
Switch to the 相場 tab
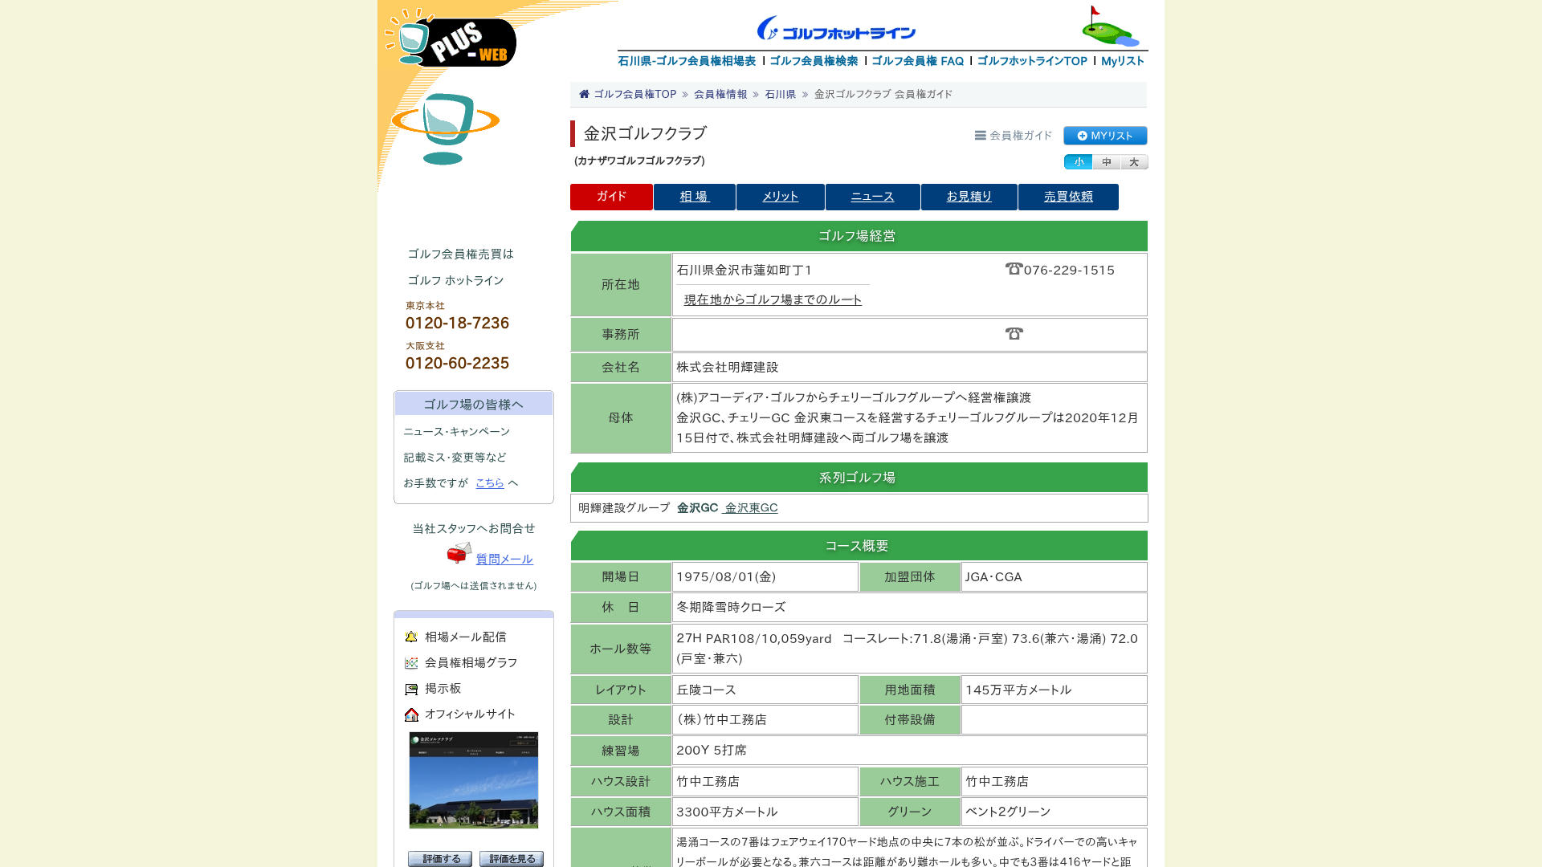(x=694, y=197)
